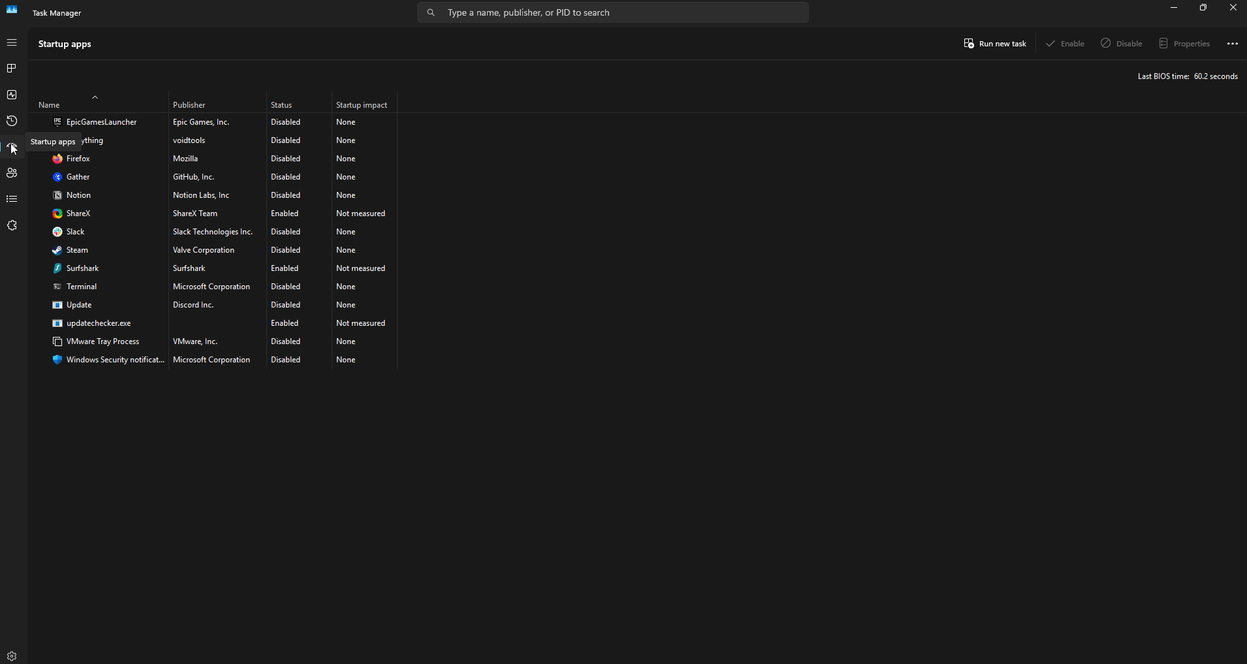Click the Task Manager title bar icon
The height and width of the screenshot is (664, 1247).
pos(12,9)
